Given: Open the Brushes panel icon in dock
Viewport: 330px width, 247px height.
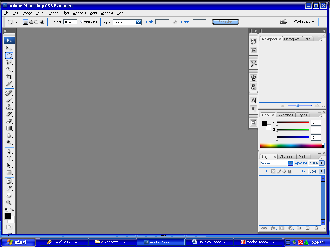Looking at the screenshot, I should tap(253, 78).
